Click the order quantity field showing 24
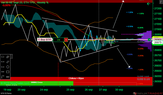The height and width of the screenshot is (95, 163). click(59, 40)
